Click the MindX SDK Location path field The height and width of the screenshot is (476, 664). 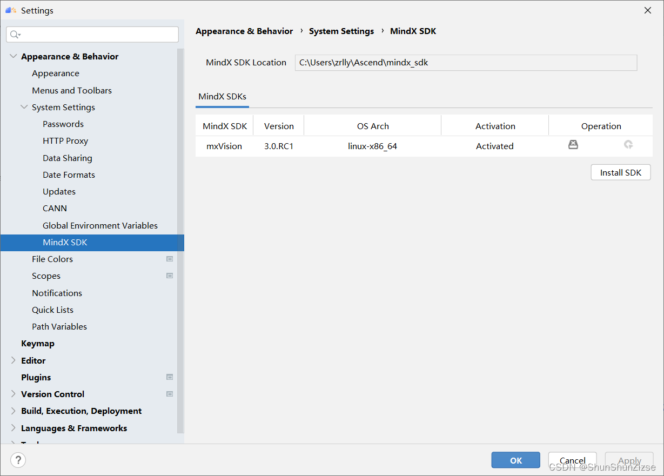pyautogui.click(x=466, y=62)
